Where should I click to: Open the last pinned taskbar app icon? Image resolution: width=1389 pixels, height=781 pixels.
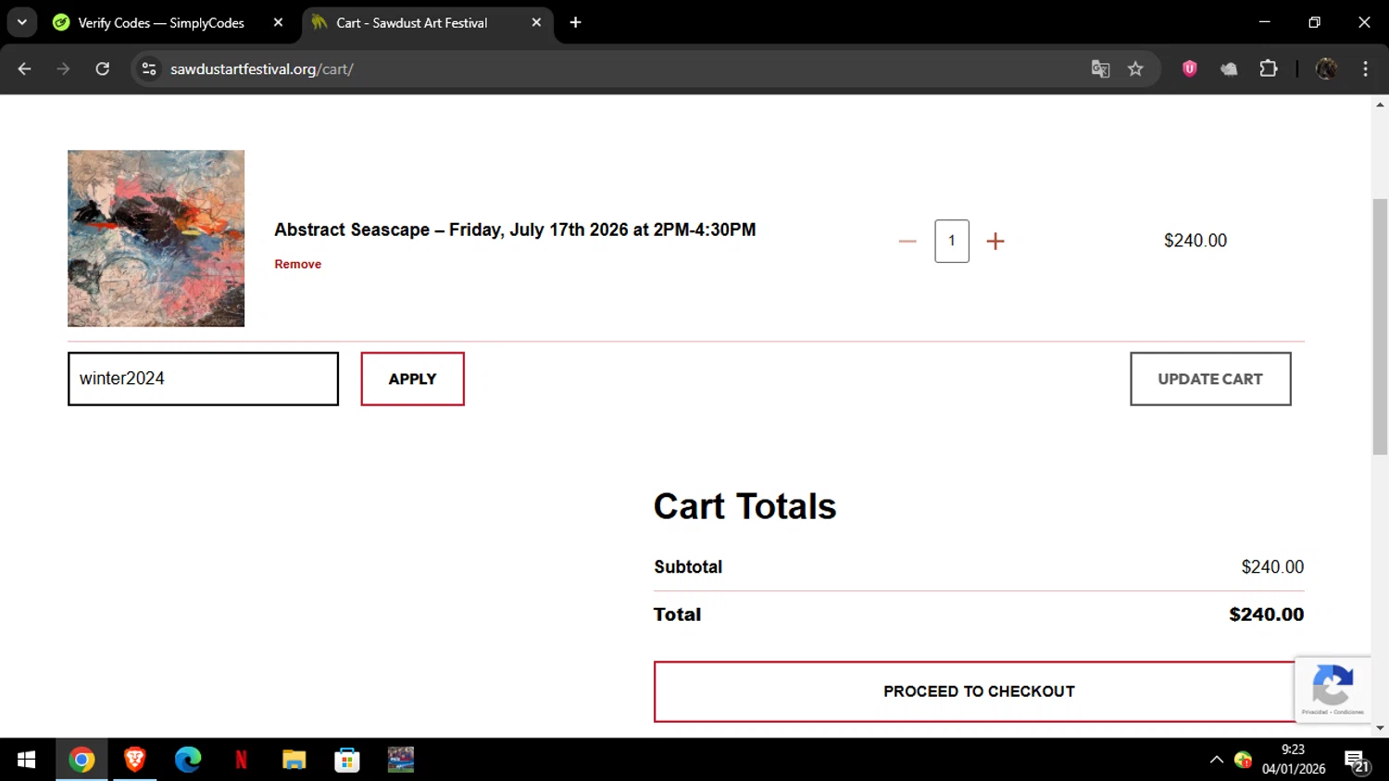click(x=401, y=760)
